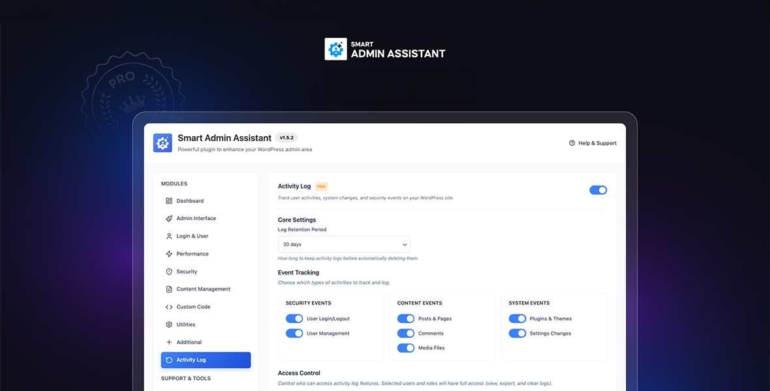Click the PRO badge next to Activity Log

click(321, 186)
